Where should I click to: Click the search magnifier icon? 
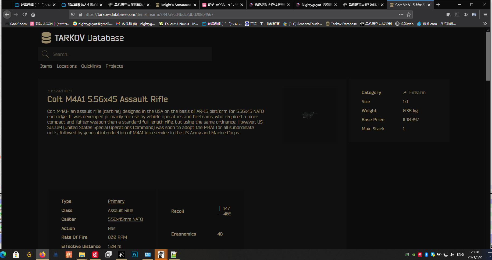click(x=45, y=54)
